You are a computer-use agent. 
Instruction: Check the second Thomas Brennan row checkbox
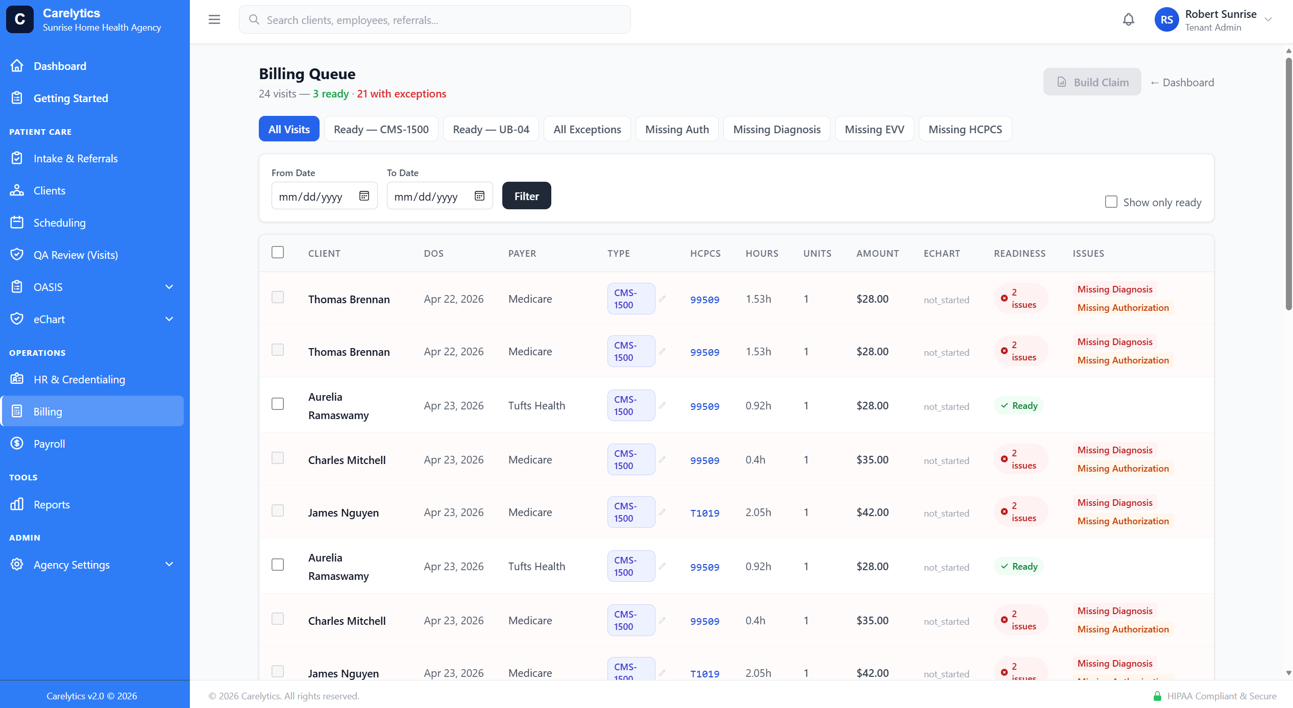tap(278, 350)
